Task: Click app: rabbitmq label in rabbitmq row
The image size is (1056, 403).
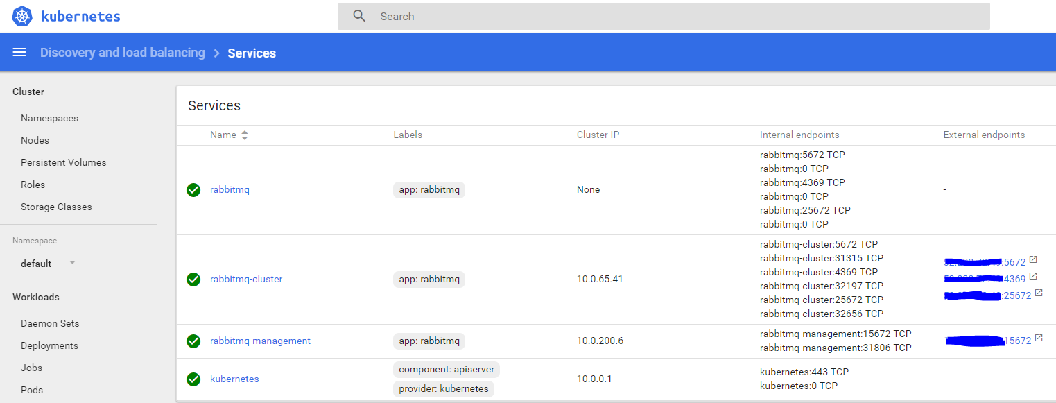Action: click(429, 190)
